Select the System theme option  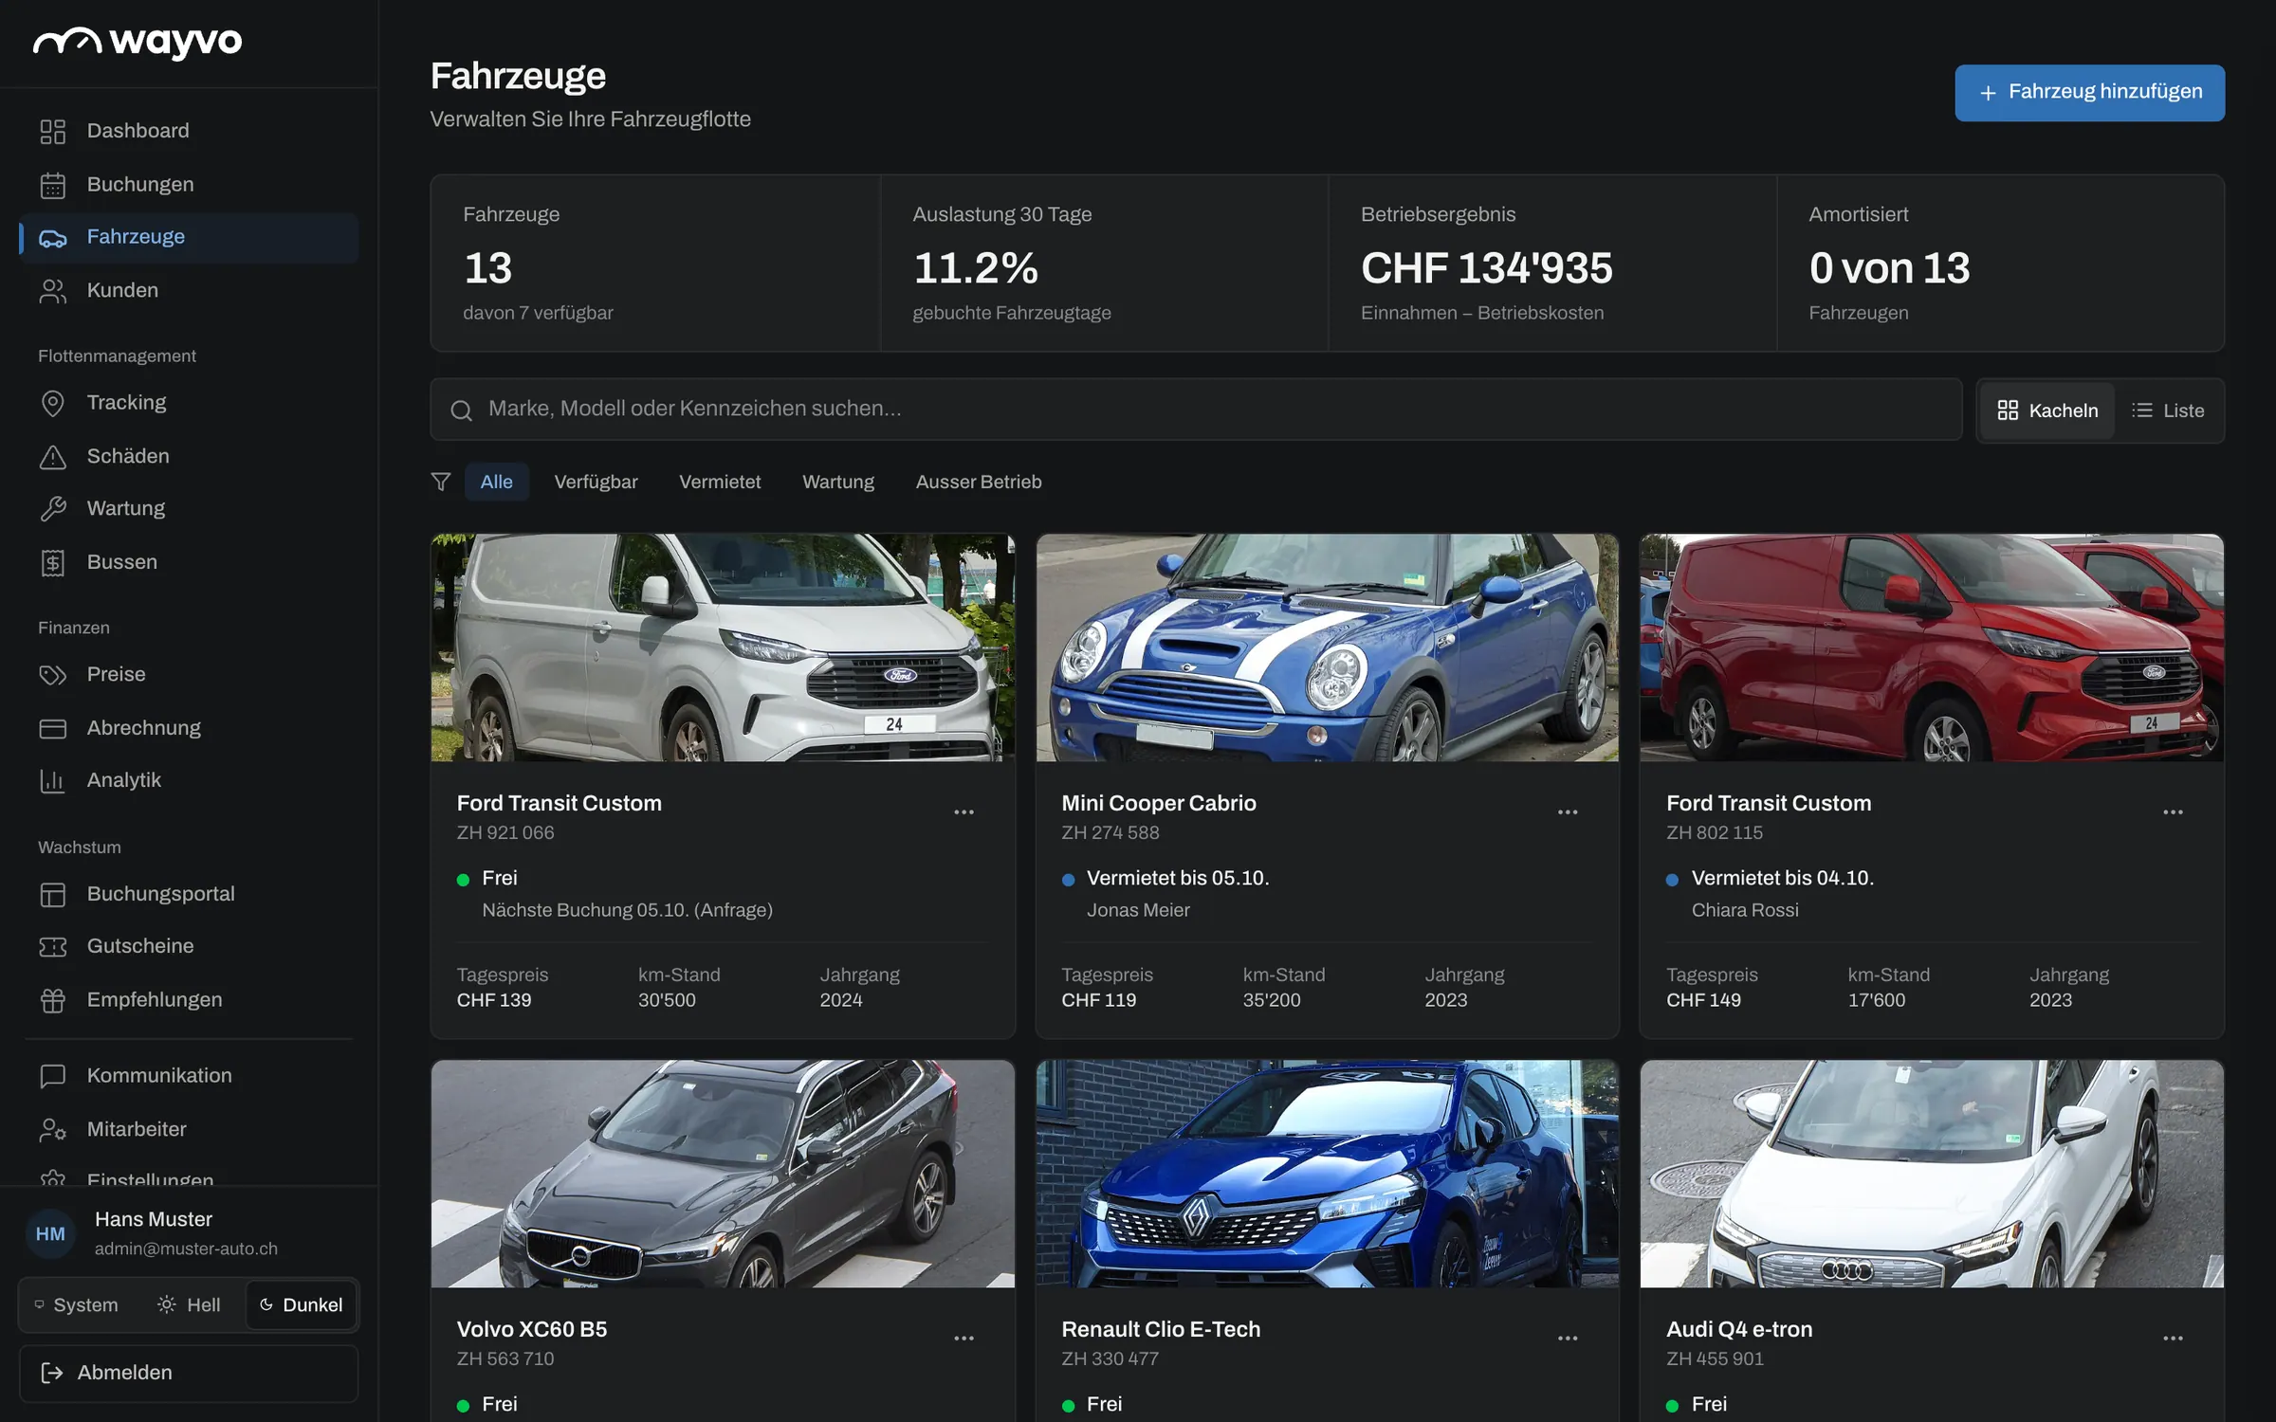77,1305
